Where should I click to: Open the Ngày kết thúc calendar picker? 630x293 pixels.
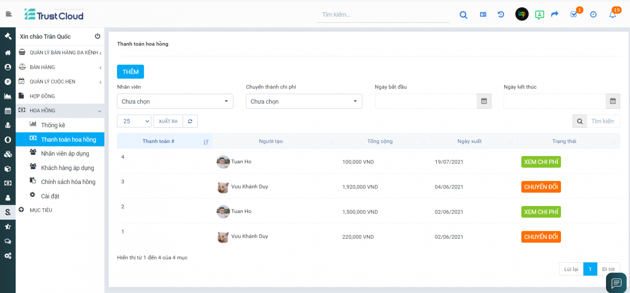click(x=613, y=101)
